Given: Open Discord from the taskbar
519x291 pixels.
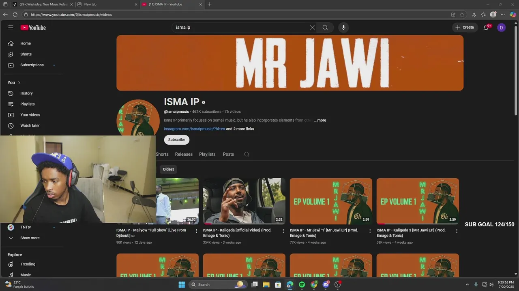Looking at the screenshot, I should pyautogui.click(x=326, y=285).
